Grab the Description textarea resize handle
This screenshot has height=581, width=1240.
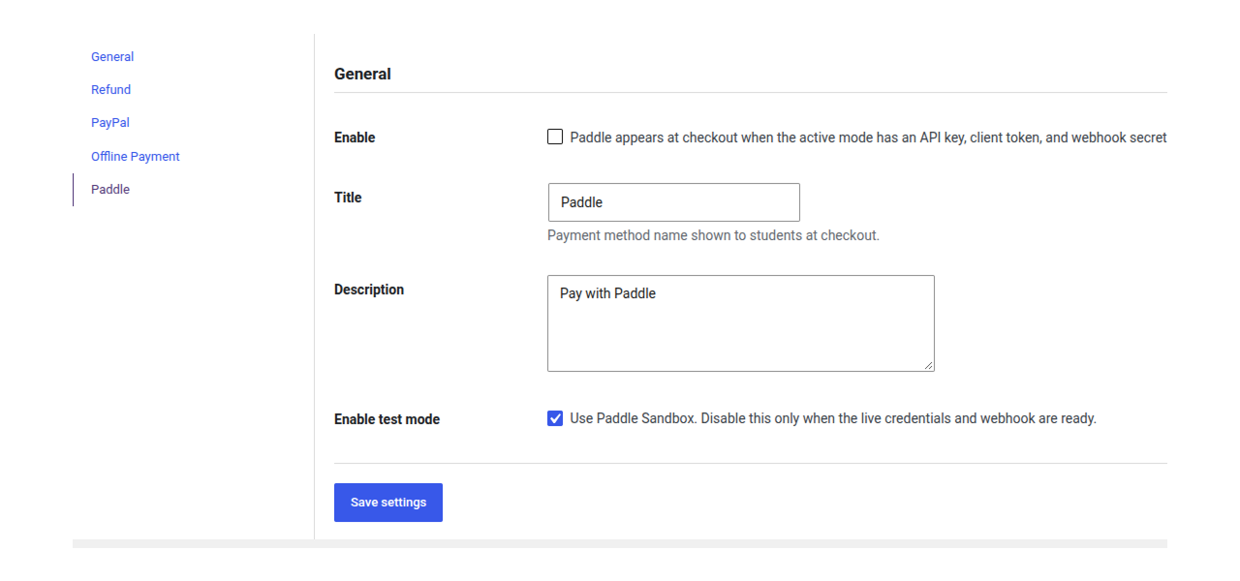[928, 365]
